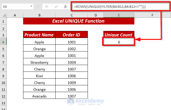Screen dimensions: 171x110
Task: Select column A header
Action: click(15, 15)
